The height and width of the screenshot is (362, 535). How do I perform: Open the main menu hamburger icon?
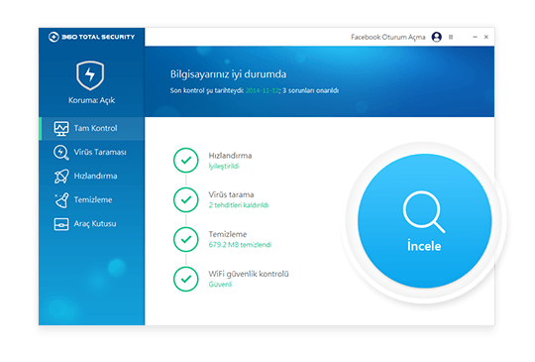point(451,37)
